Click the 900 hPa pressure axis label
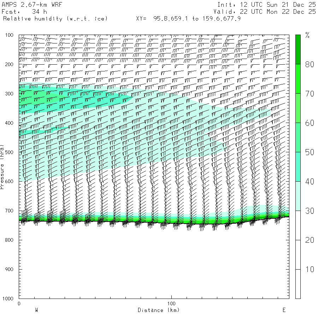This screenshot has width=318, height=318. coord(9,269)
